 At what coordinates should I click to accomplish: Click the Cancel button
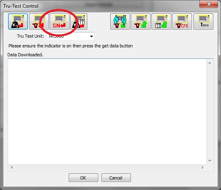tap(116, 178)
